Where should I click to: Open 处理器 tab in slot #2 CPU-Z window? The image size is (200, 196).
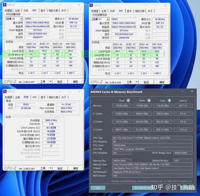(8, 11)
